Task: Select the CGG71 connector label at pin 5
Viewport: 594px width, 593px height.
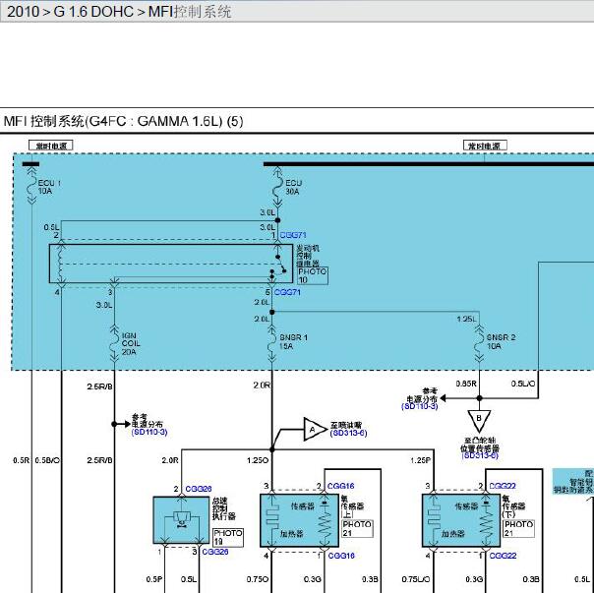Action: [287, 292]
